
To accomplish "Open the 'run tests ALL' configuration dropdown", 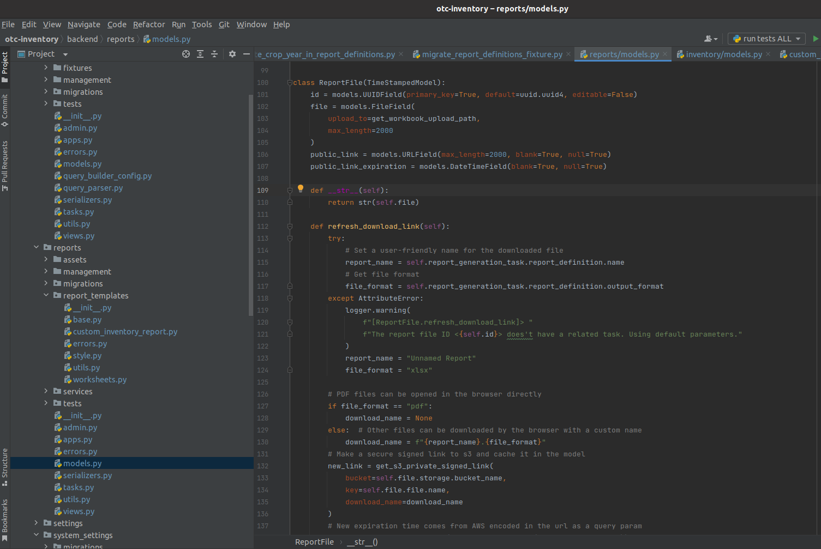I will 766,39.
